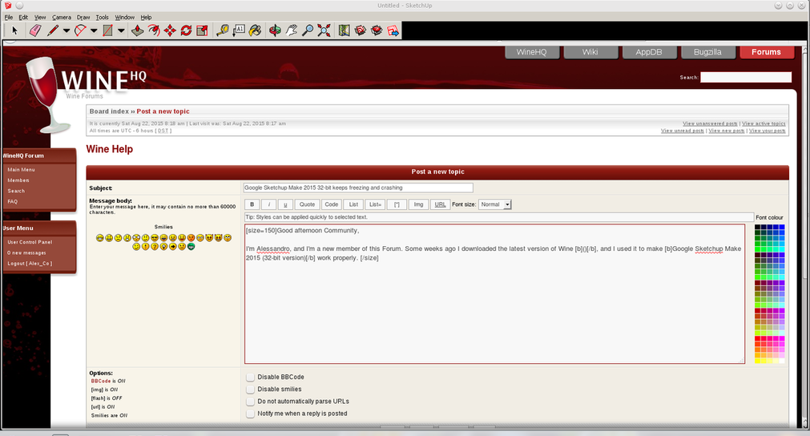Open the View unanswered posts link
Viewport: 810px width, 436px height.
pyautogui.click(x=710, y=124)
